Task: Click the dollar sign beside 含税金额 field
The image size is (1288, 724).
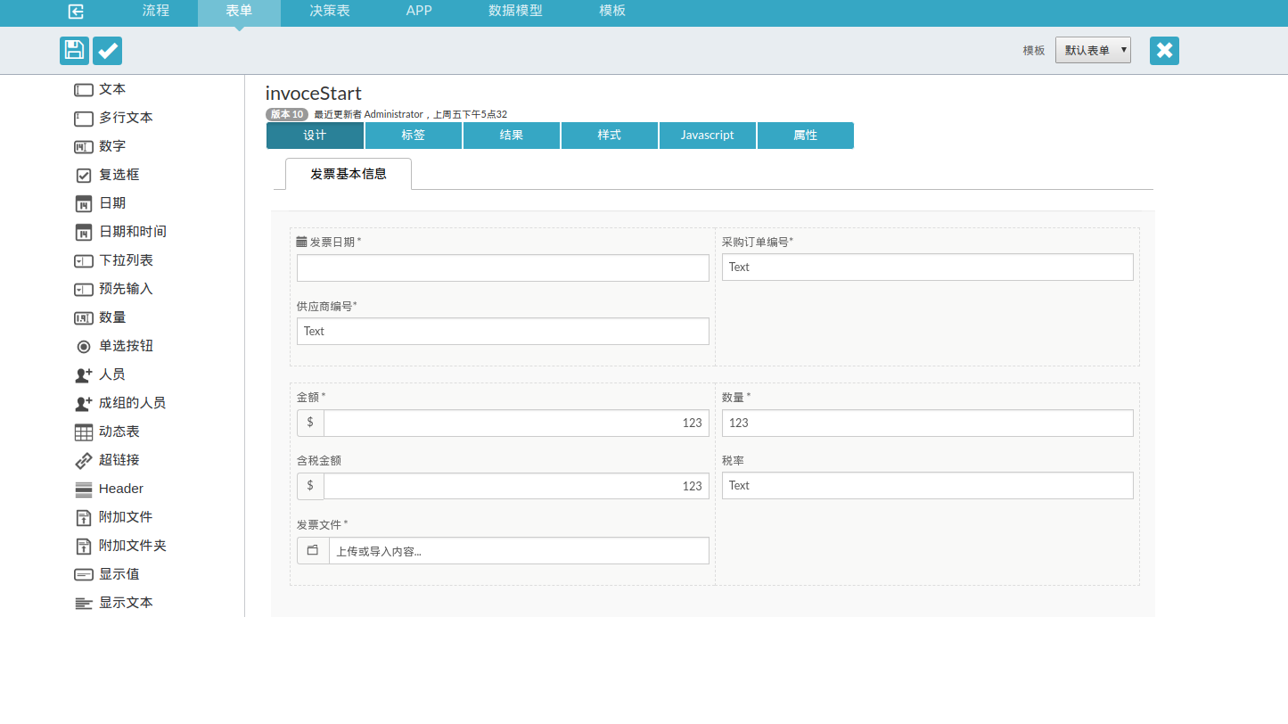Action: click(310, 486)
